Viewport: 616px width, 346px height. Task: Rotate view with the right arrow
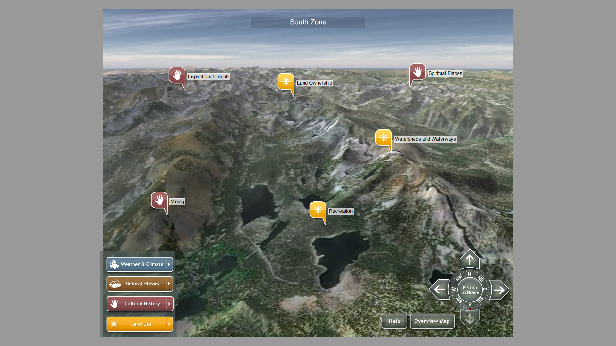(x=499, y=290)
